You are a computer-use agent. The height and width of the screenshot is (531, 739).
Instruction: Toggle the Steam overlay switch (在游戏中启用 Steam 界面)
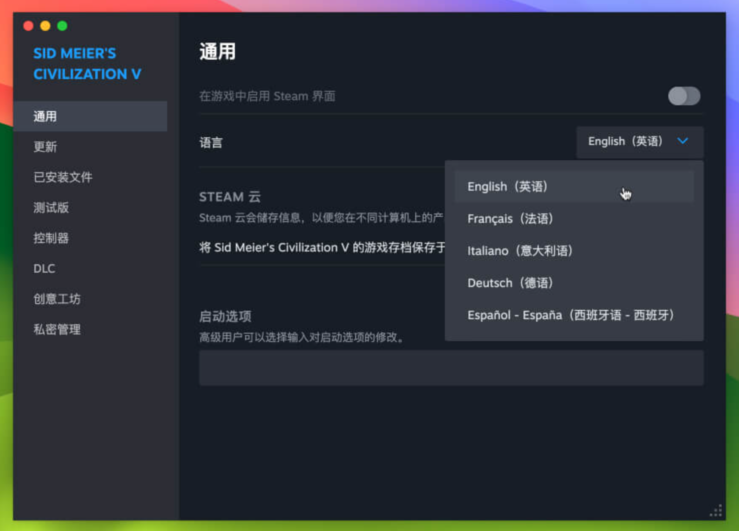point(684,96)
